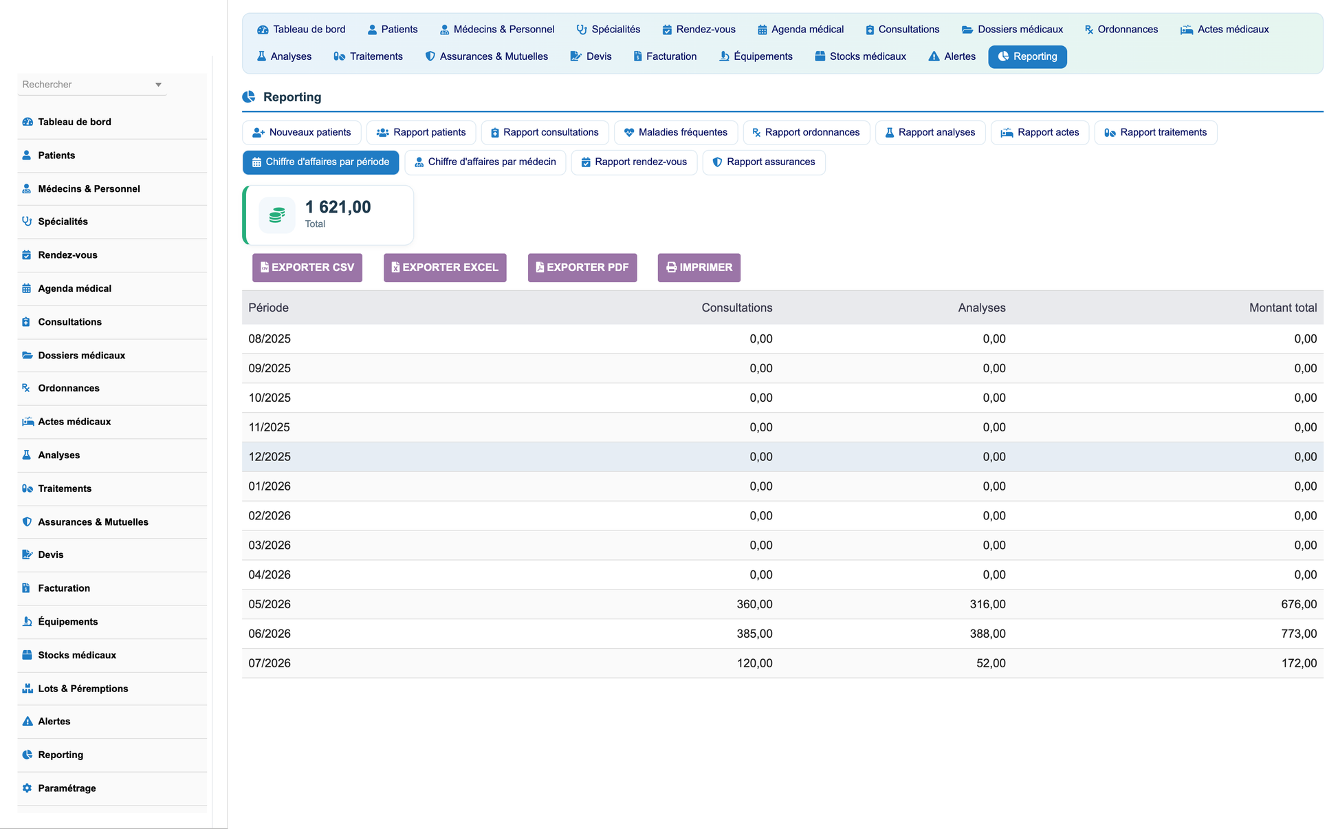1338x829 pixels.
Task: Click the Stocks médicaux icon in top navigation
Action: [x=820, y=56]
